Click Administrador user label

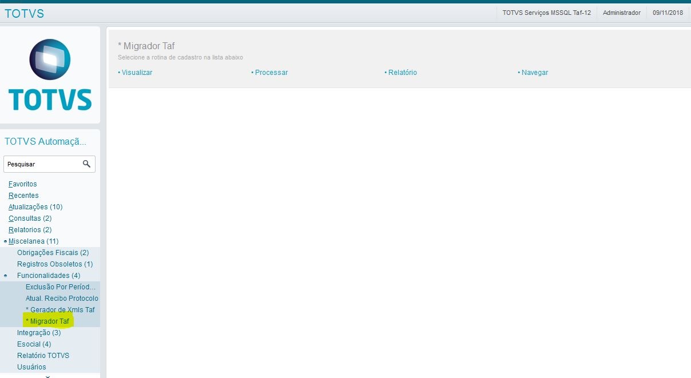point(622,13)
